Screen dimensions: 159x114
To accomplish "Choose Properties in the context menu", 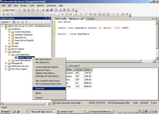I will (49, 89).
